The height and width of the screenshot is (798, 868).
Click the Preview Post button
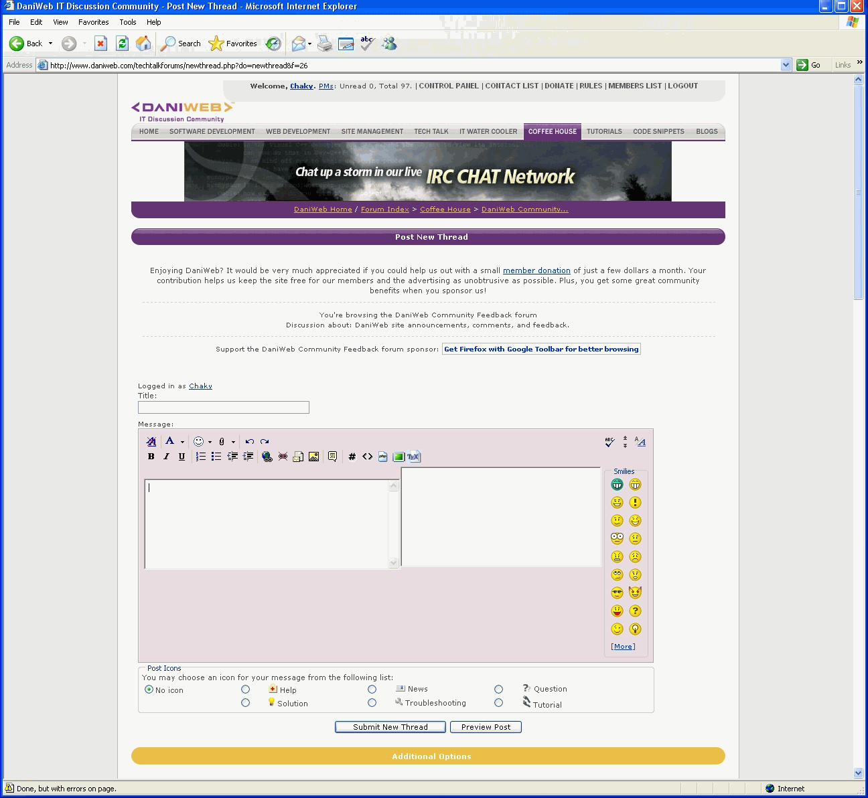(x=486, y=727)
